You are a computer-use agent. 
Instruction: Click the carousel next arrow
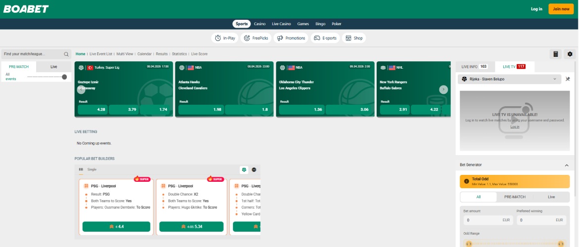[x=443, y=89]
